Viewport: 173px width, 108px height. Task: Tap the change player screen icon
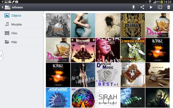point(160,7)
